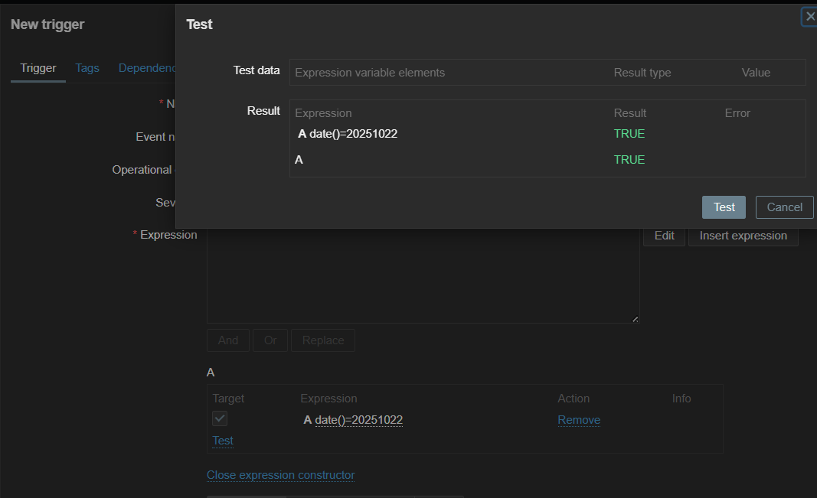Click the Replace button

coord(323,340)
